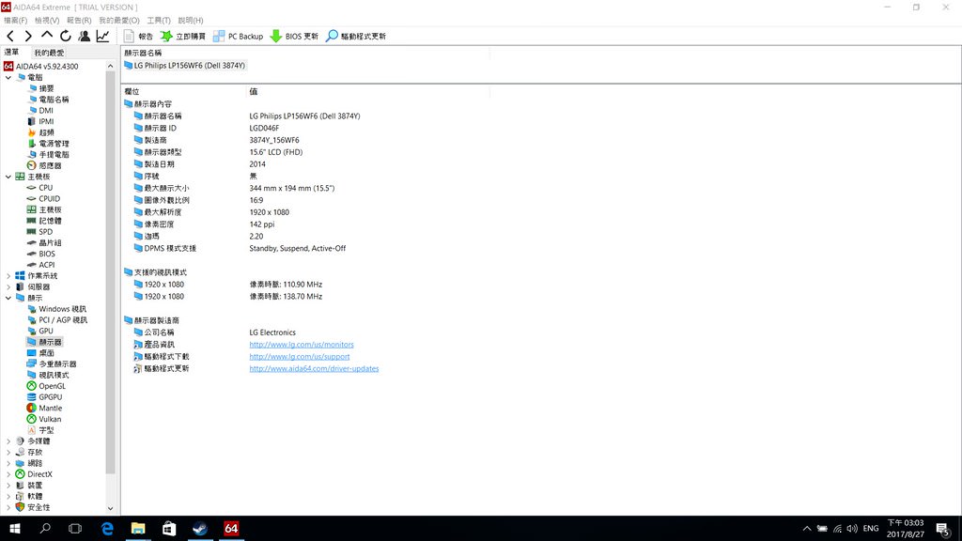Open the lg.com/us/support link
Viewport: 962px width, 541px height.
point(300,356)
